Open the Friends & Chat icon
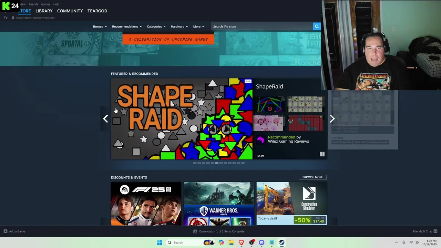 pyautogui.click(x=435, y=231)
